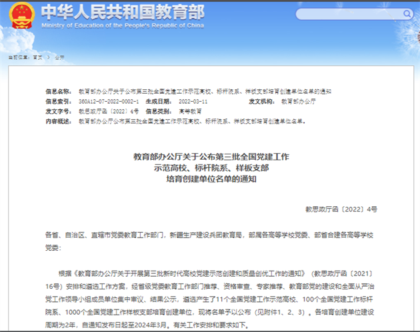Click the national emblem logo

click(x=22, y=15)
